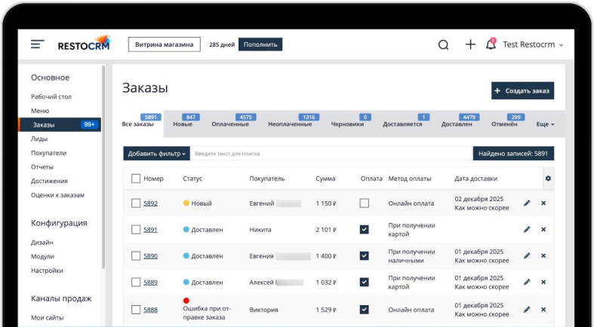Switch to the Все заказы tab
This screenshot has width=594, height=327.
(138, 124)
